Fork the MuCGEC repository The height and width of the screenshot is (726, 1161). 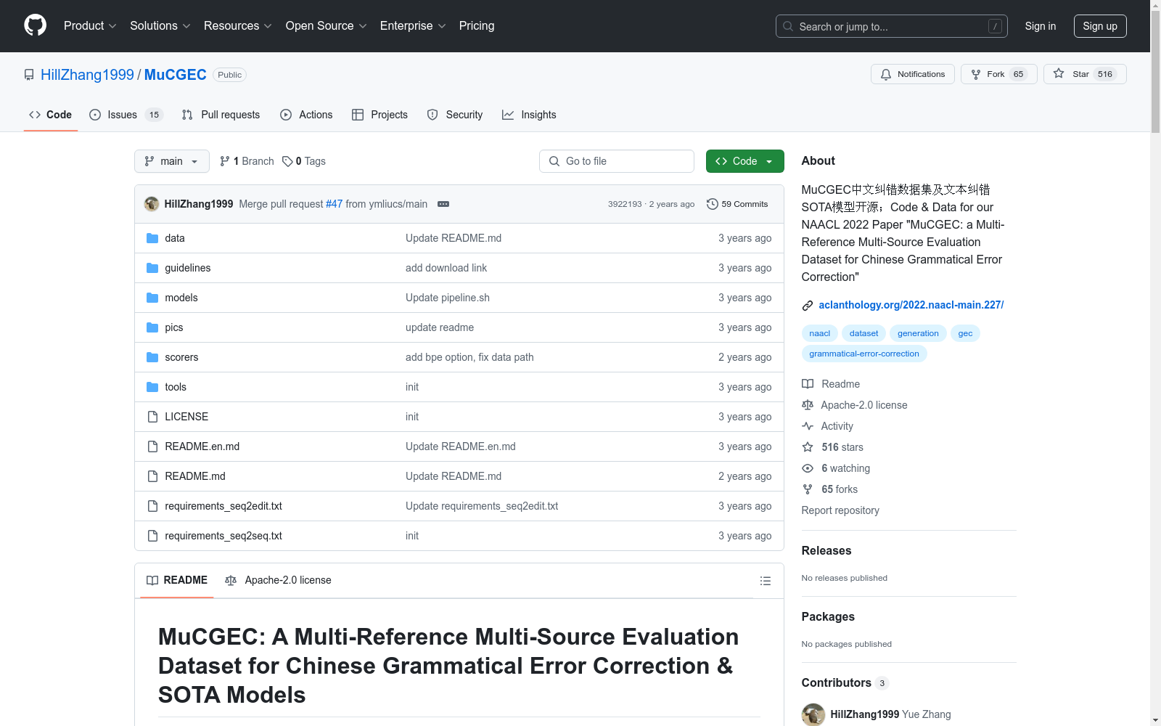(998, 74)
